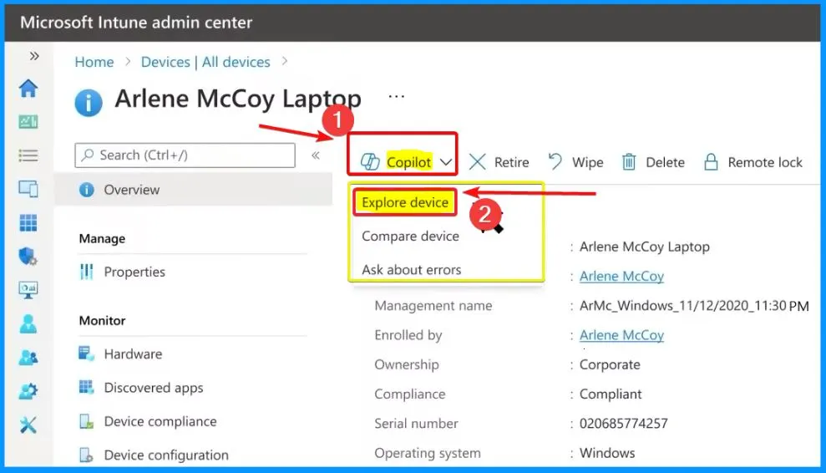Click the Serial number field label
The width and height of the screenshot is (826, 473).
coord(416,424)
